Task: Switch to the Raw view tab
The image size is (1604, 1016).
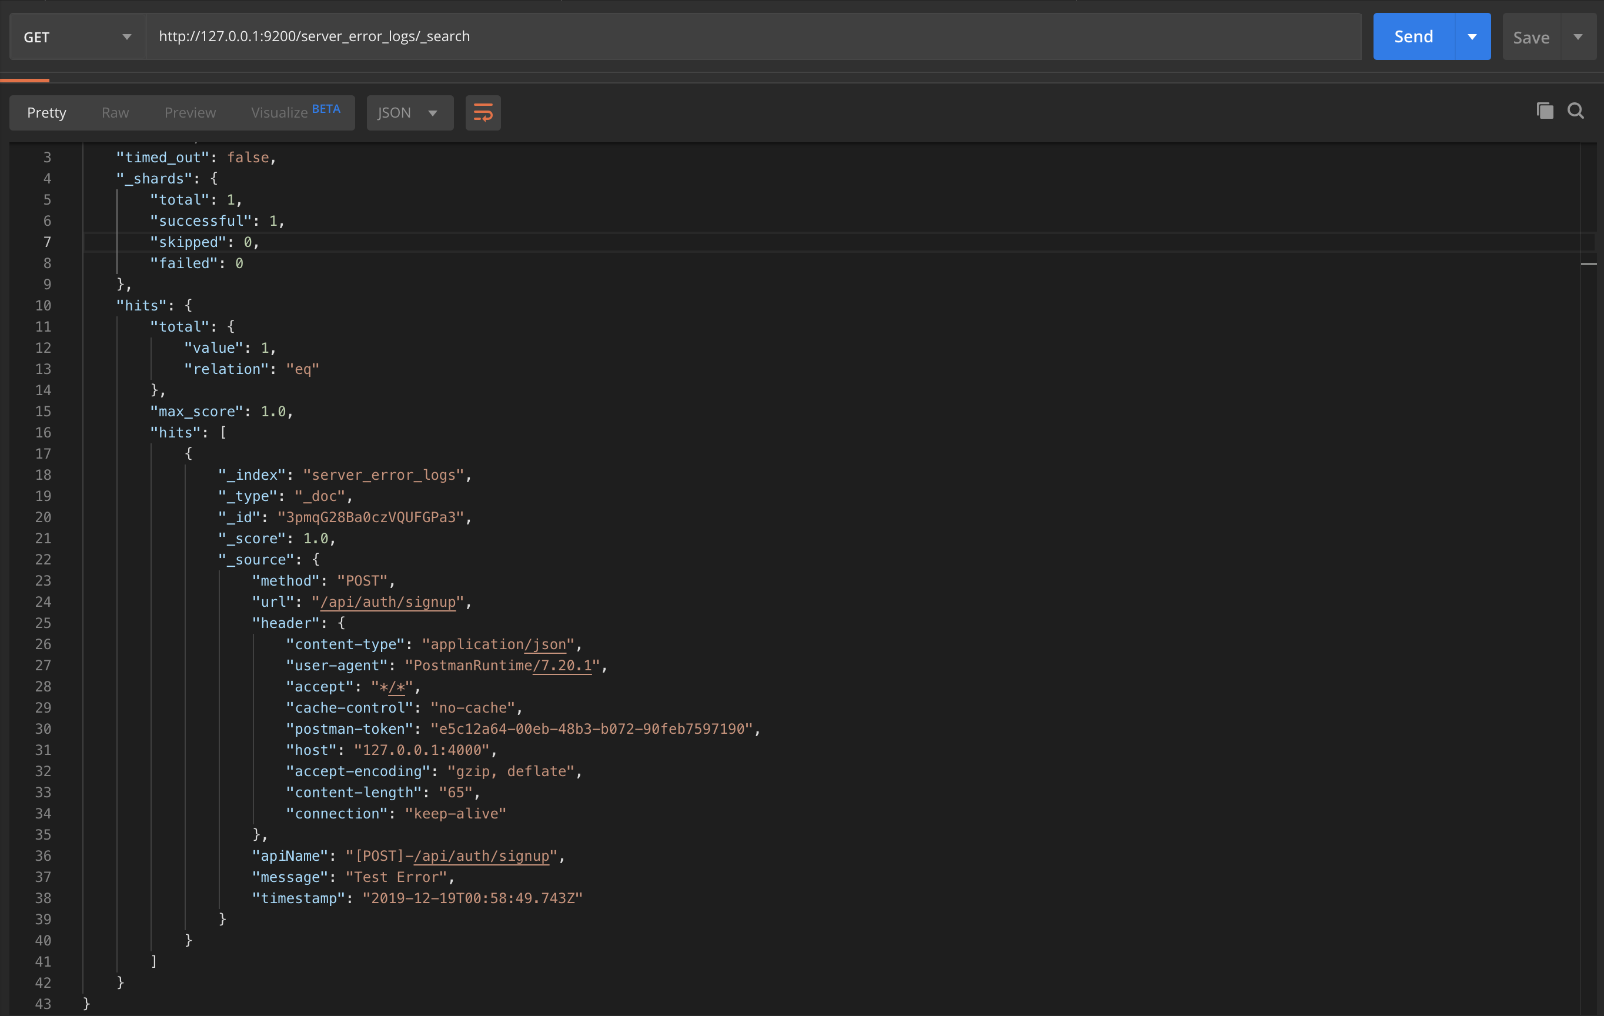Action: (x=115, y=112)
